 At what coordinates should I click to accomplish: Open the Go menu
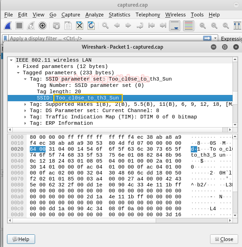click(x=53, y=15)
